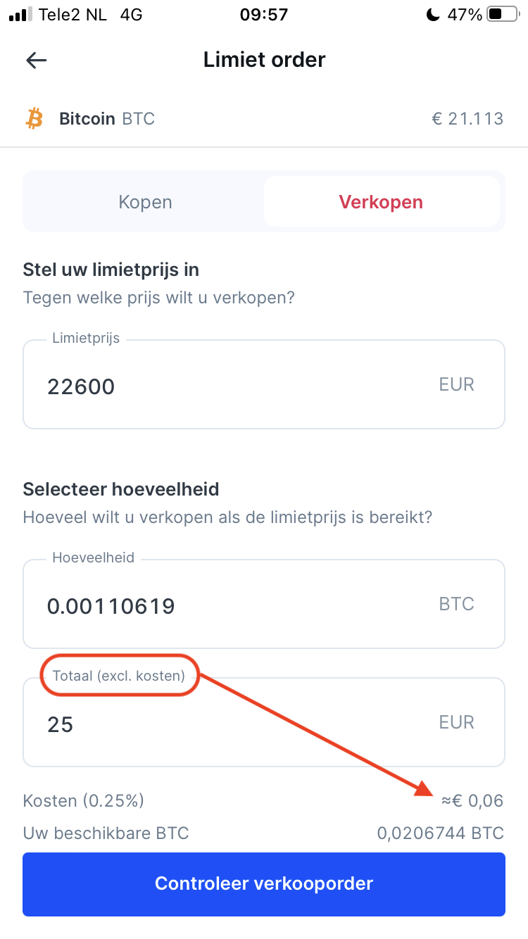Edit the Totaal field showing 25

264,722
